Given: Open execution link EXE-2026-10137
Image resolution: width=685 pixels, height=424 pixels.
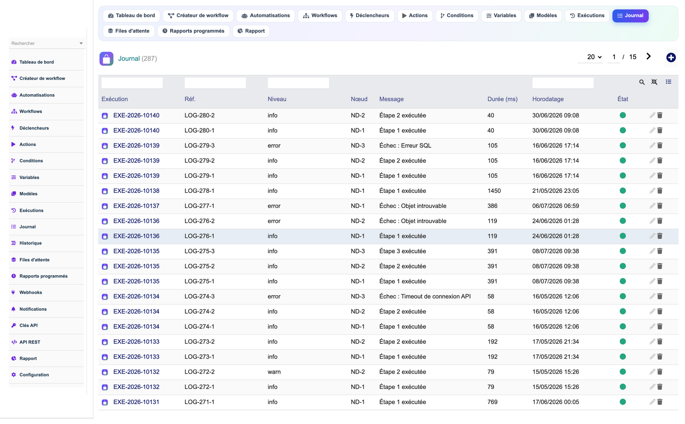Looking at the screenshot, I should (x=136, y=206).
